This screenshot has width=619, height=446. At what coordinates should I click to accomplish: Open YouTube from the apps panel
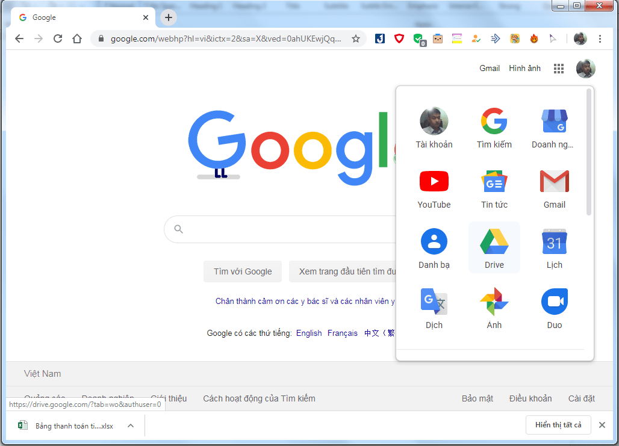click(434, 189)
